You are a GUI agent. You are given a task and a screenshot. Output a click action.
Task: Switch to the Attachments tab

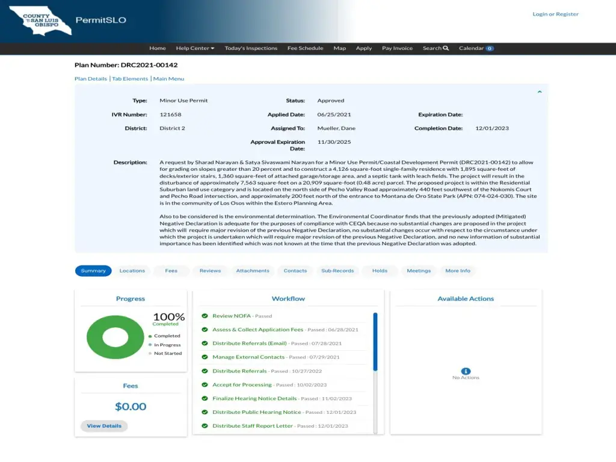tap(253, 271)
